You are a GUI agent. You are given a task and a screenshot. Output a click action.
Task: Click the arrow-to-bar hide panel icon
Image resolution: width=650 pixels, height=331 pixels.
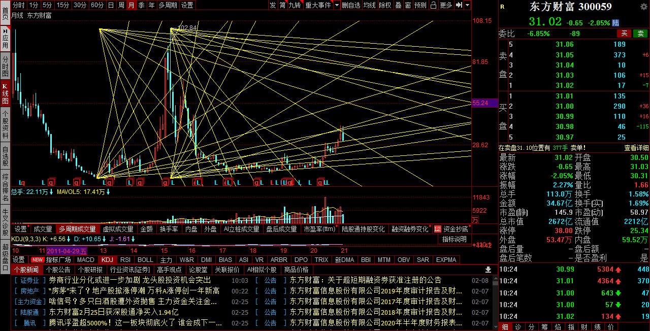[x=459, y=5]
